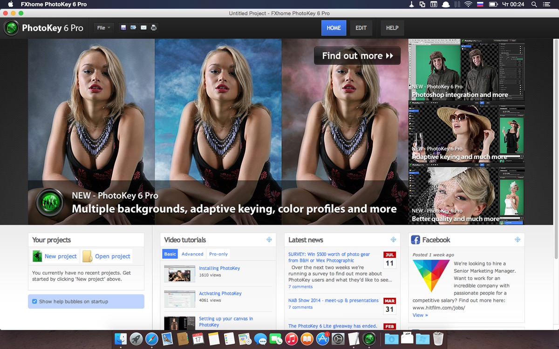Click the Find out more button
Image resolution: width=559 pixels, height=349 pixels.
(x=357, y=56)
